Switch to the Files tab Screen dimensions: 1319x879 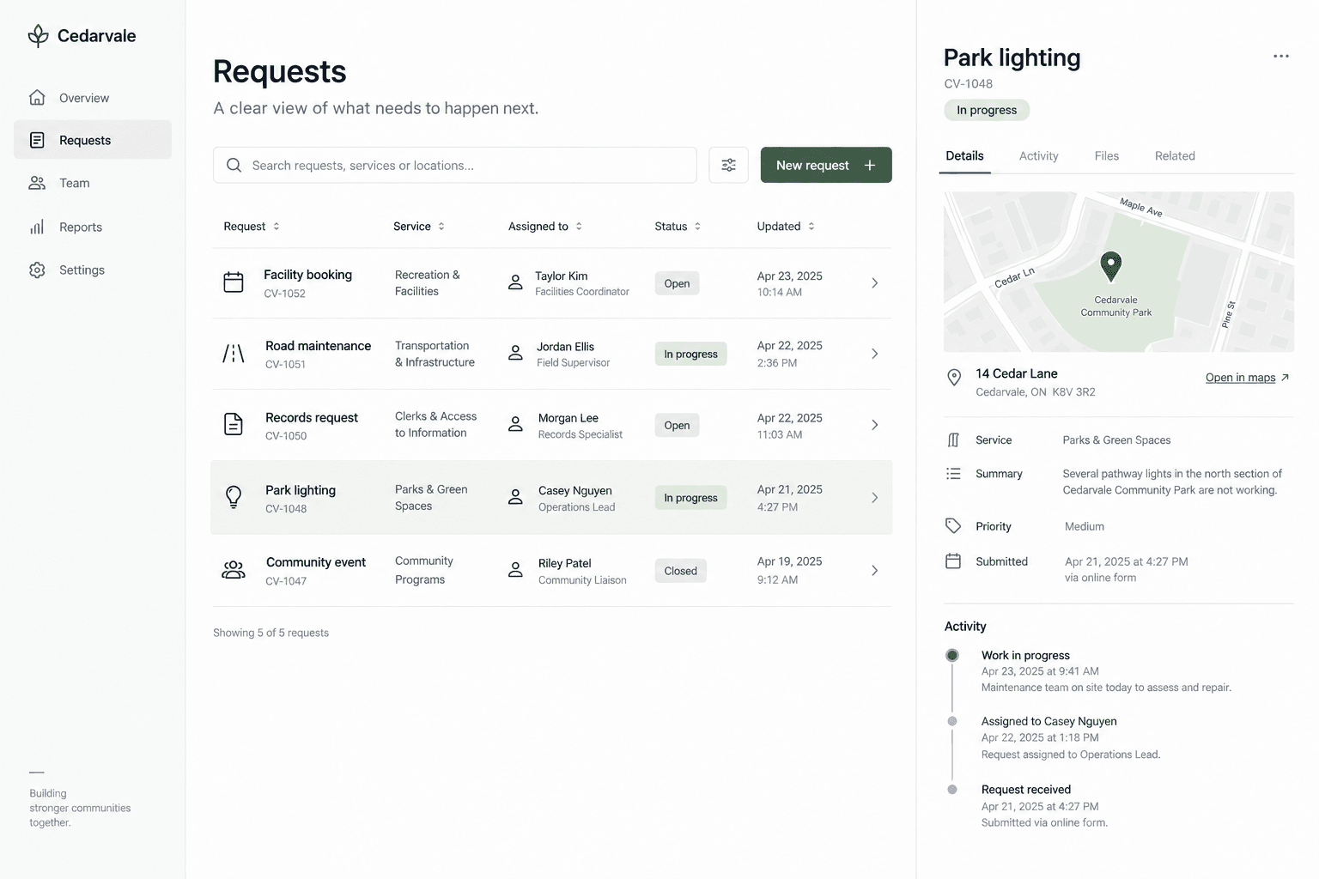point(1106,156)
